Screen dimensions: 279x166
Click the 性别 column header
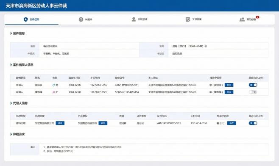coord(55,77)
